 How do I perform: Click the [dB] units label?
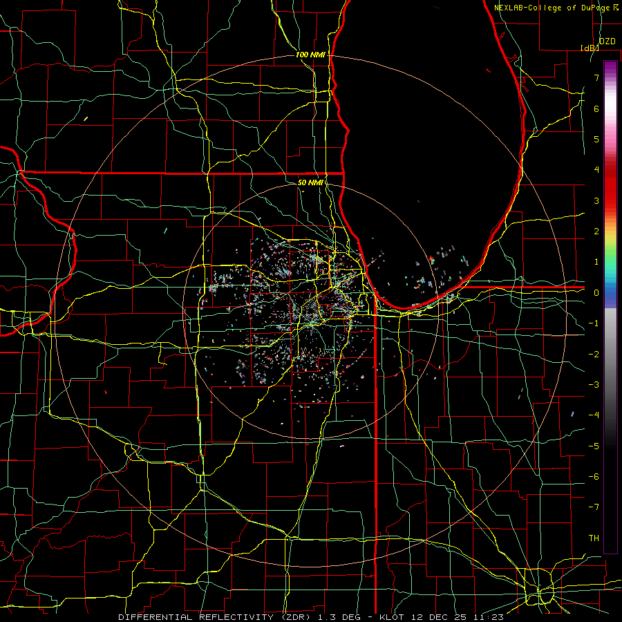590,48
